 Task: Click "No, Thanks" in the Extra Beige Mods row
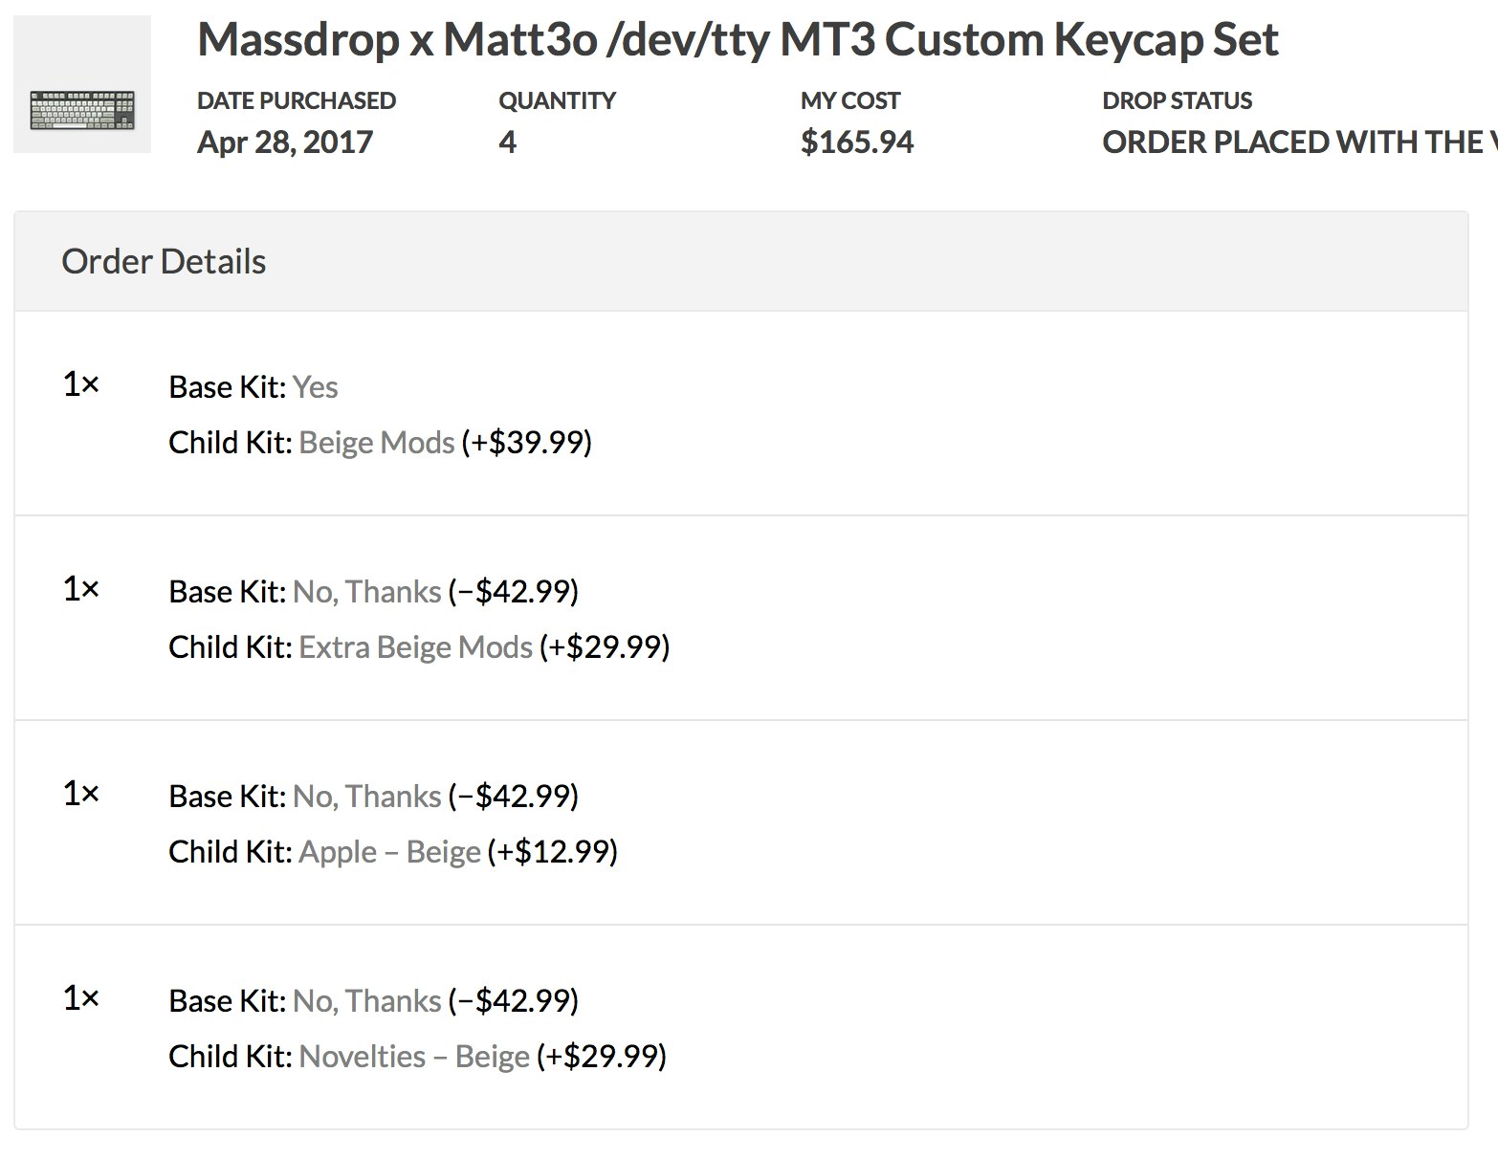click(366, 592)
